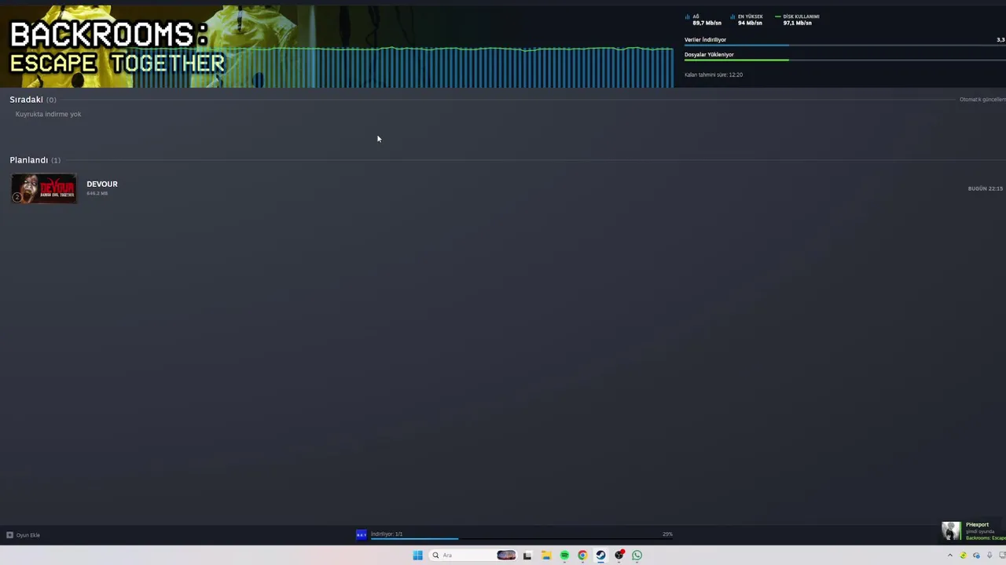
Task: Click the Ara taskbar search box
Action: (473, 555)
